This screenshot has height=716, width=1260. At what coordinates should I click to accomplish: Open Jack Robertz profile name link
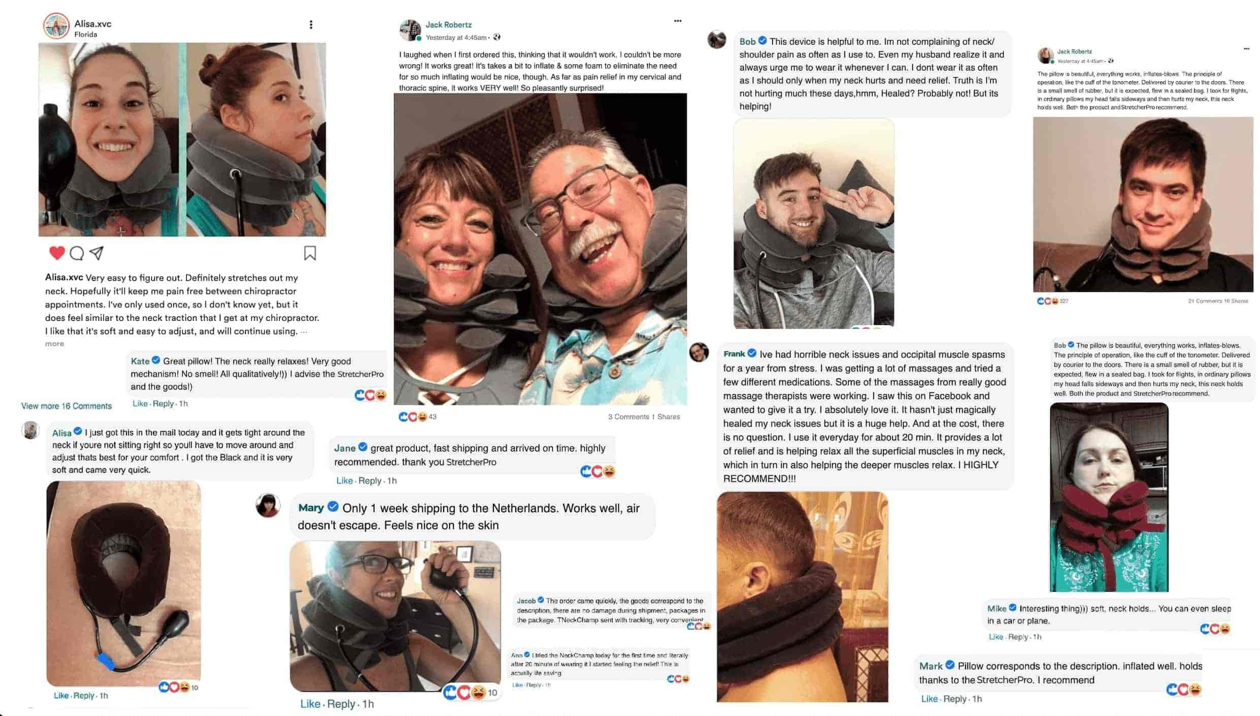point(448,24)
